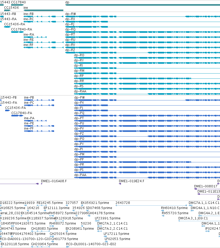This screenshot has width=220, height=248.
Task: Select protein label ine-PA
Action: [x=29, y=118]
